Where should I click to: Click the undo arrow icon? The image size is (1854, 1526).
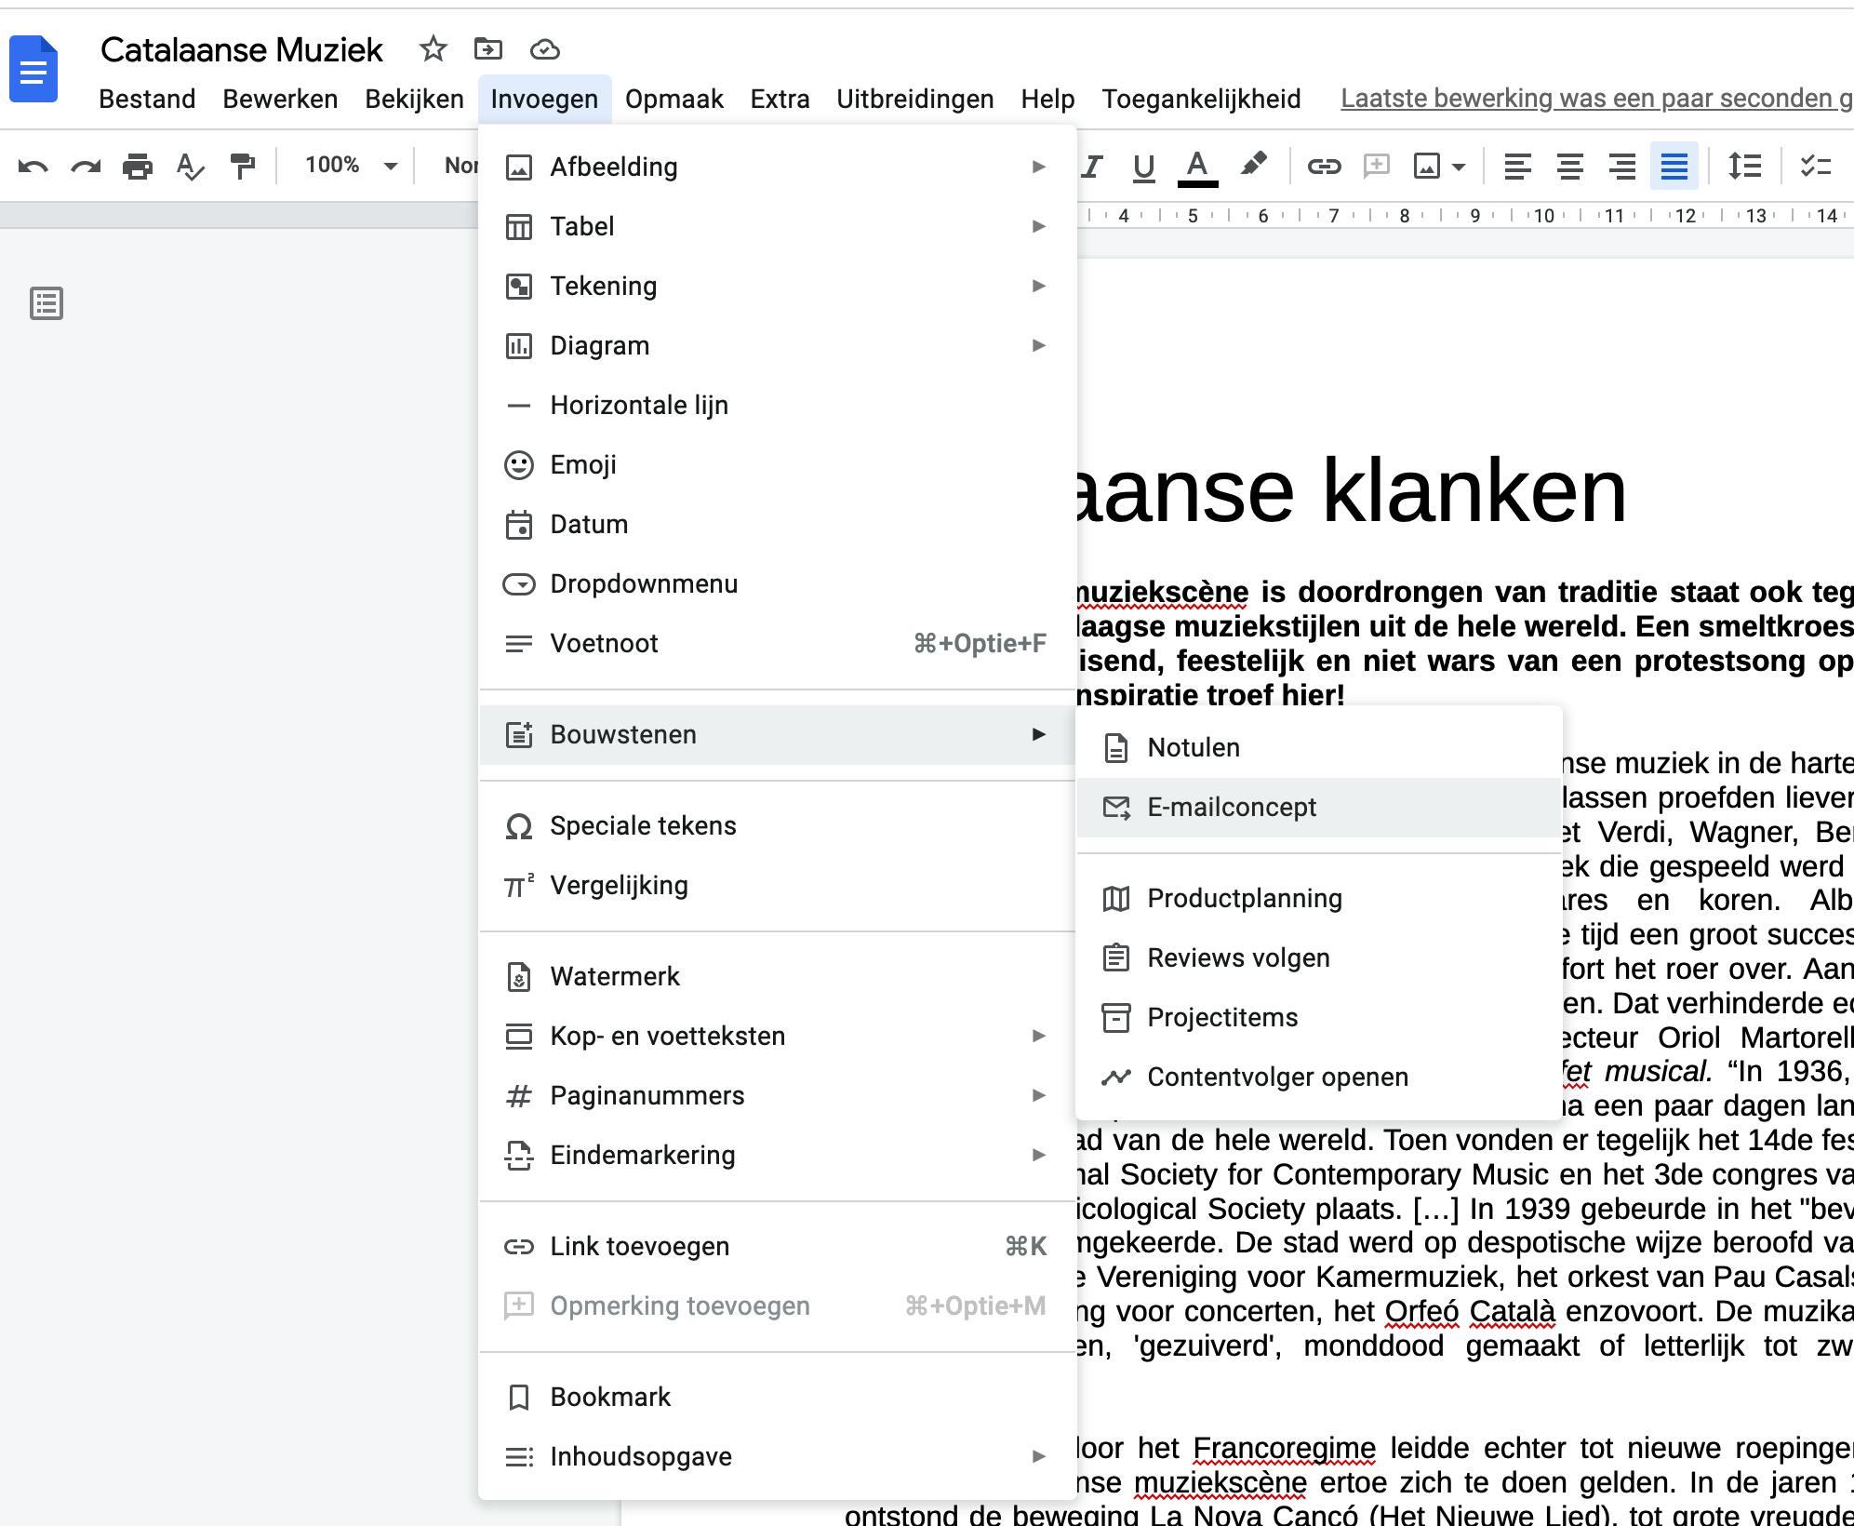[x=33, y=167]
